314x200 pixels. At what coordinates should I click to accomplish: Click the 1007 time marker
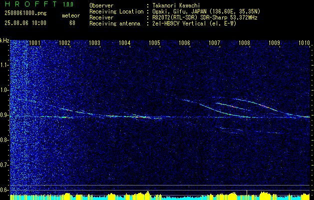tap(215, 43)
